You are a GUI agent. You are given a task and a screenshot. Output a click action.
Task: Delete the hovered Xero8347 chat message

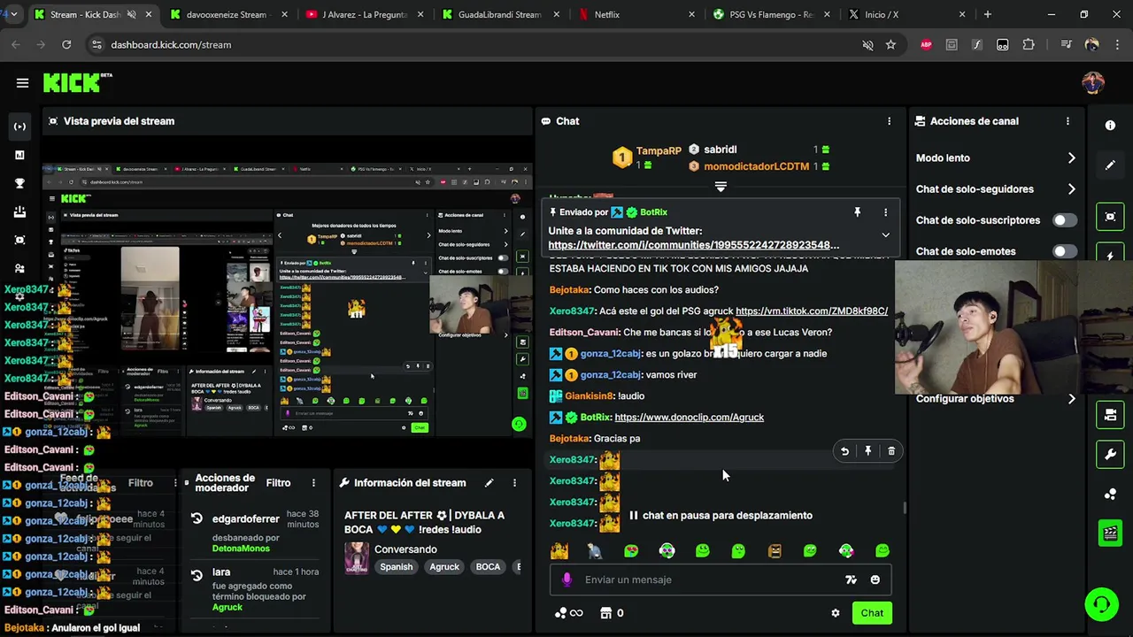point(891,451)
